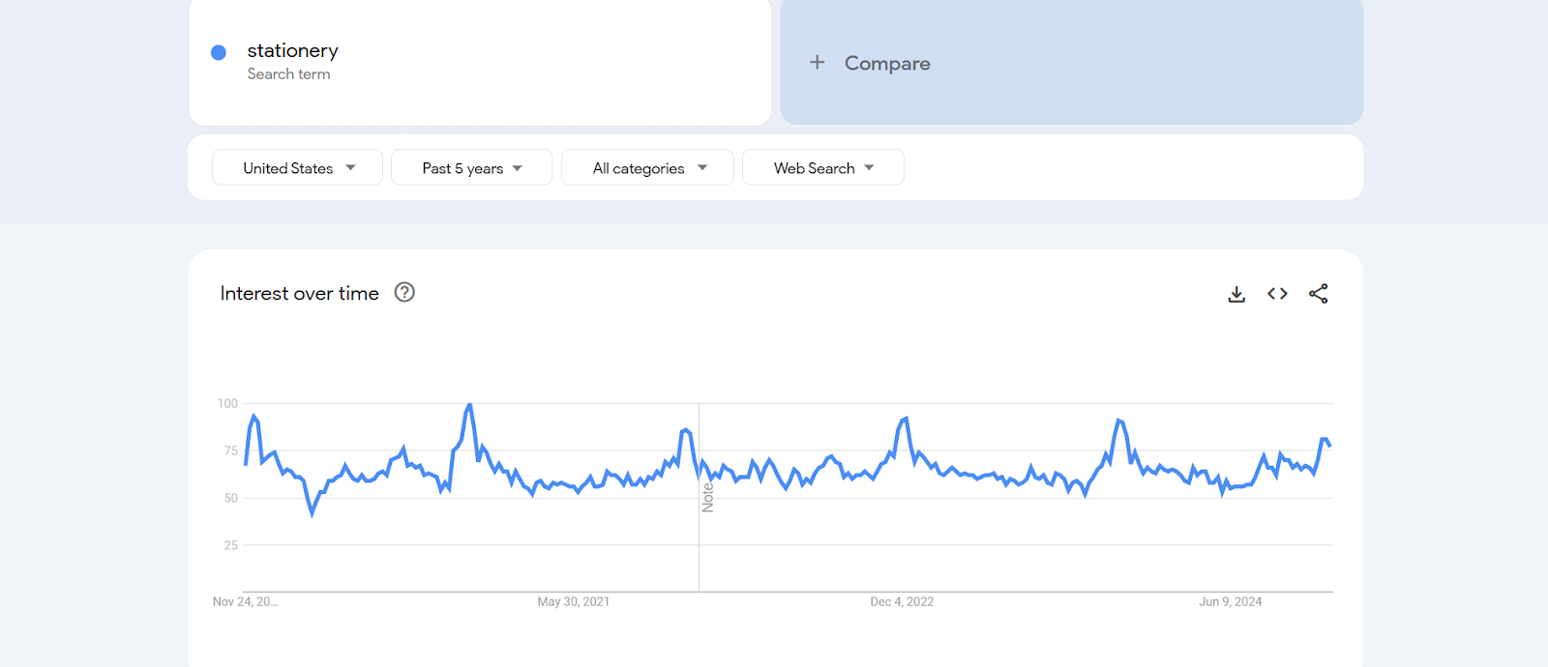Viewport: 1548px width, 667px height.
Task: Download the Interest over time CSV
Action: [1236, 294]
